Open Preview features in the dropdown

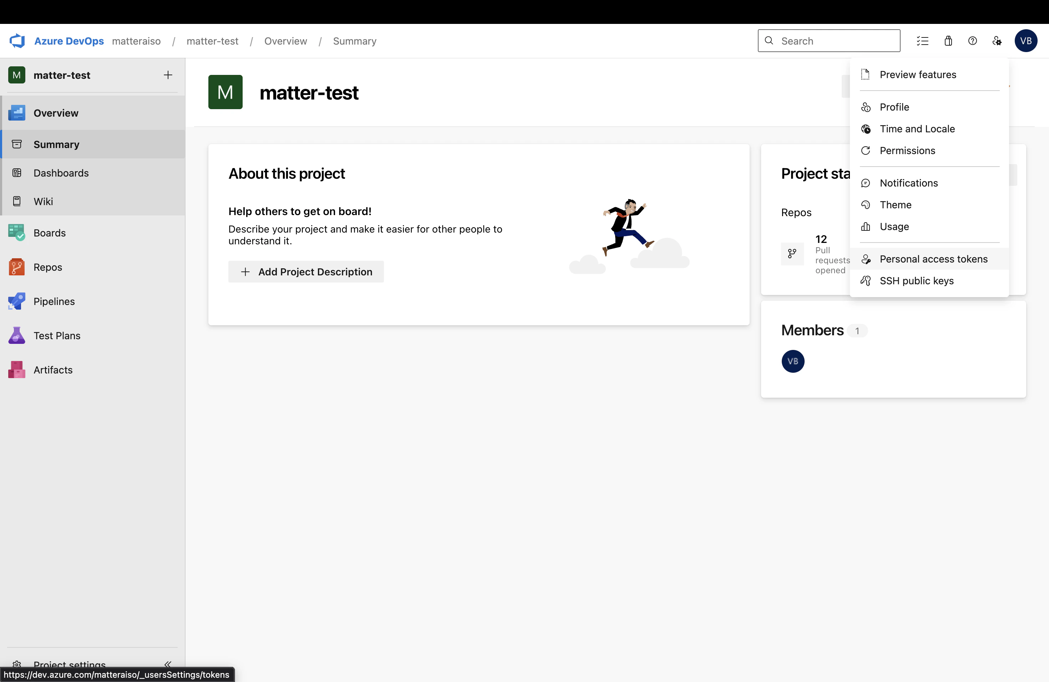point(918,74)
